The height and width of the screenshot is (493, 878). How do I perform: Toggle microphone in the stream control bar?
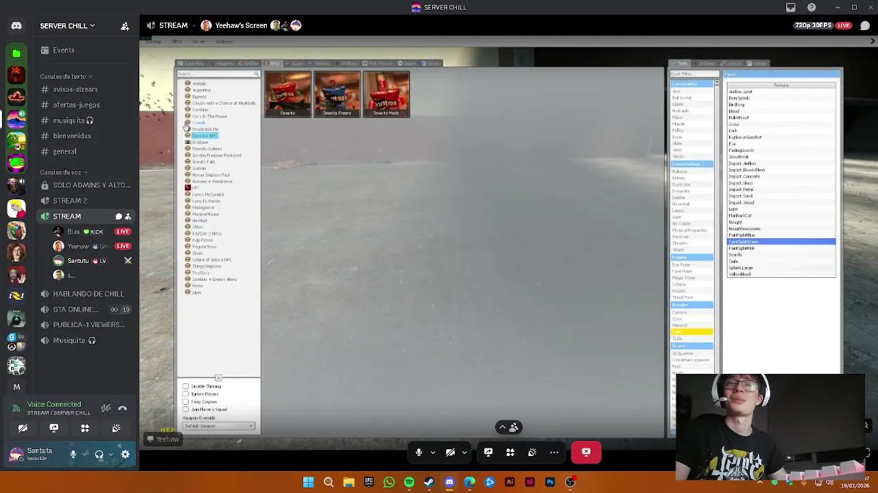[x=418, y=453]
